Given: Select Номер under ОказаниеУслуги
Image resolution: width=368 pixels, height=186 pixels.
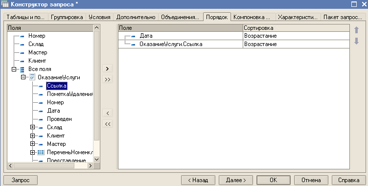Looking at the screenshot, I should (x=55, y=102).
